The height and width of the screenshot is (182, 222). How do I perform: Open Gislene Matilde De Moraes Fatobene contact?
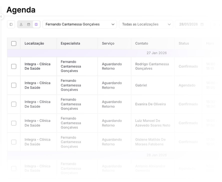point(150,142)
